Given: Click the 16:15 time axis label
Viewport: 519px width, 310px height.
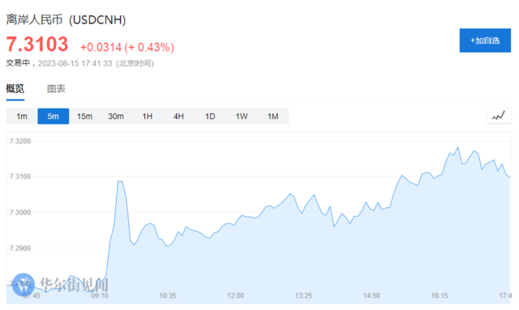Looking at the screenshot, I should click(440, 295).
